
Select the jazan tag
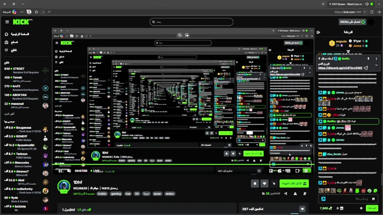click(x=157, y=193)
